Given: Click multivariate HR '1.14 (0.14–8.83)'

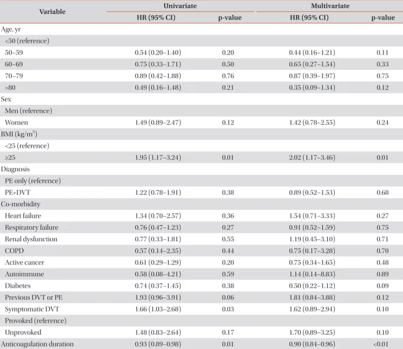Looking at the screenshot, I should [x=312, y=274].
